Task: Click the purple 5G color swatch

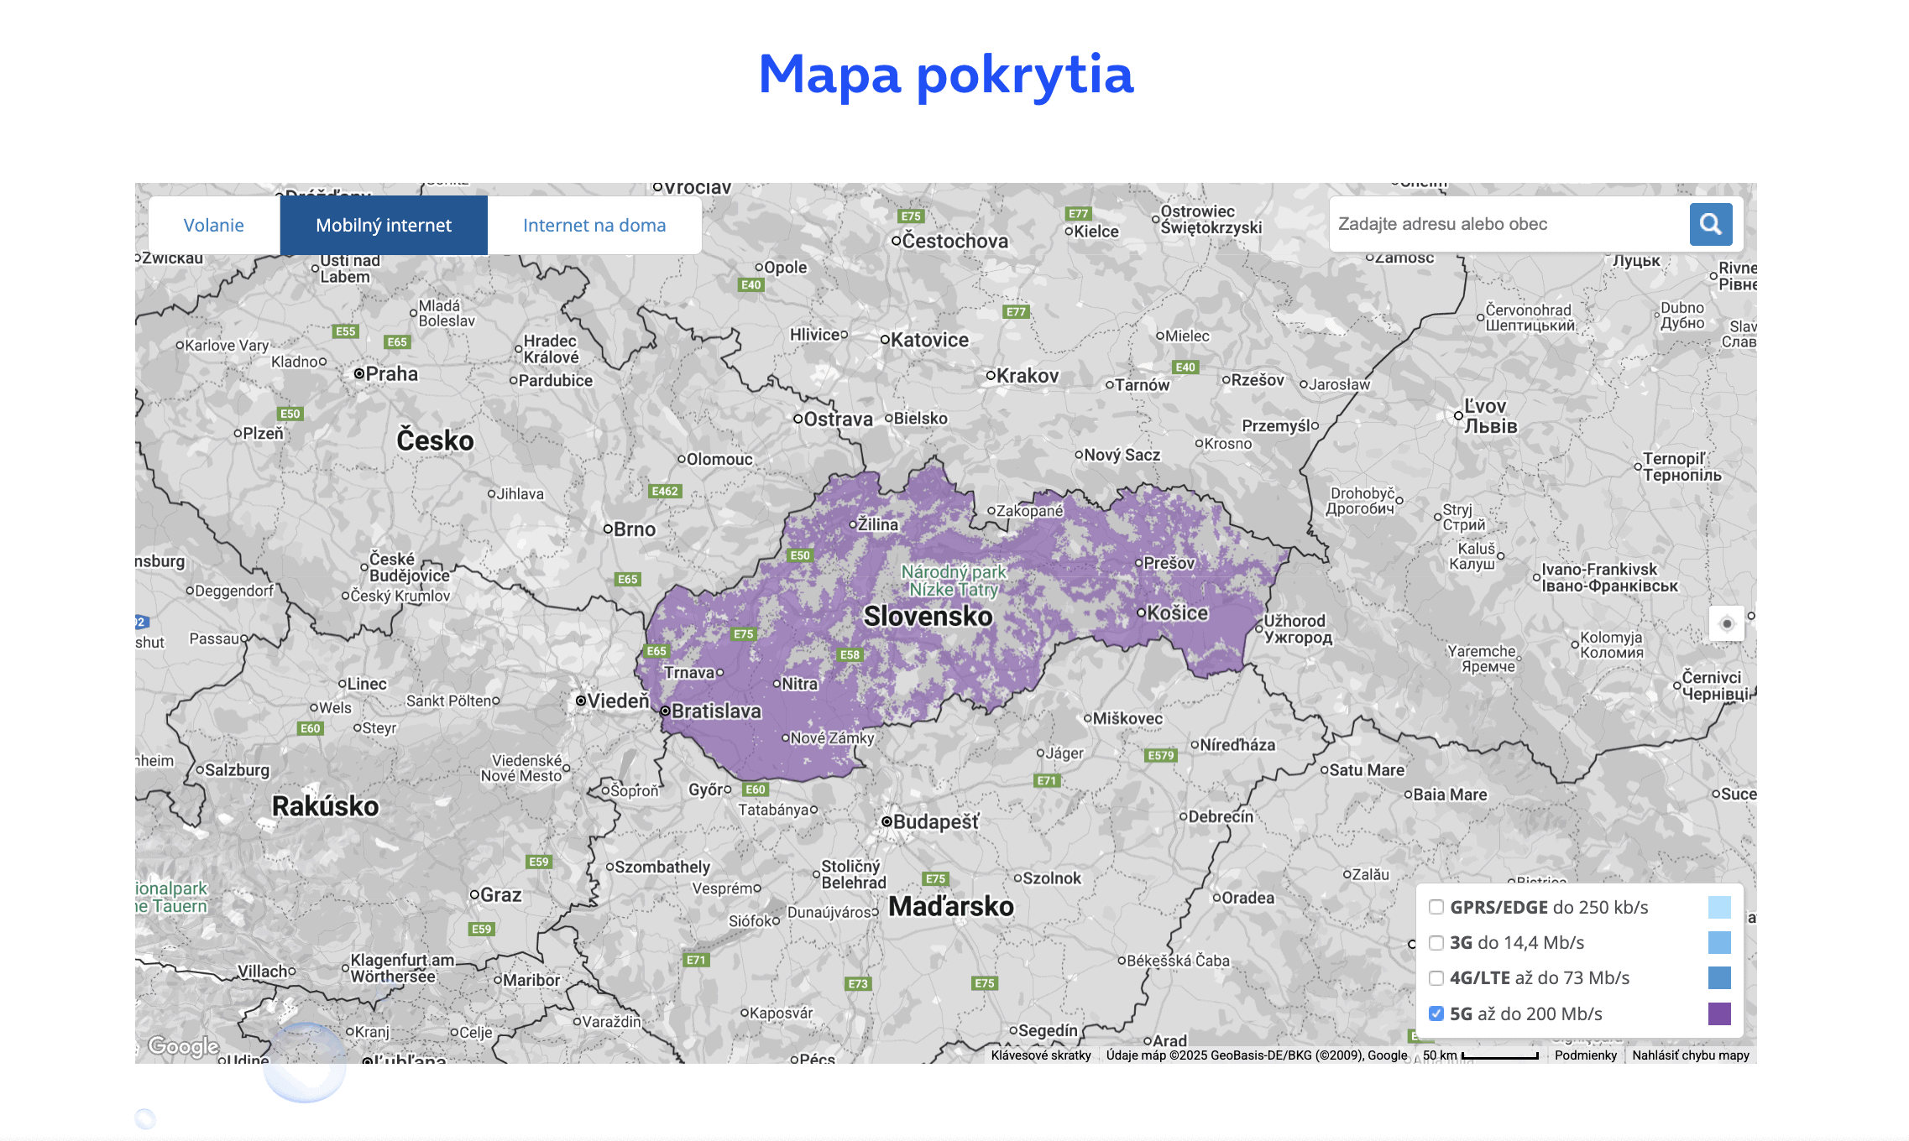Action: [x=1718, y=1013]
